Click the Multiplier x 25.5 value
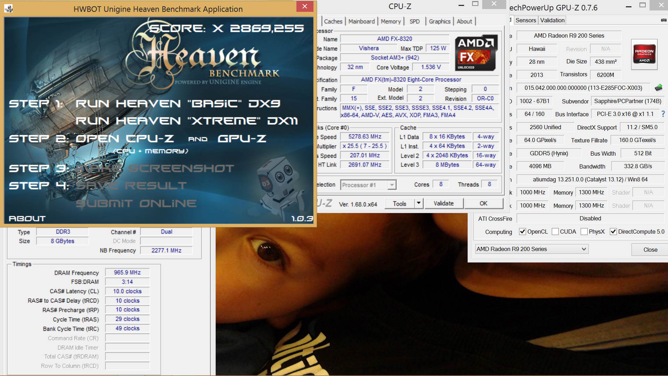Viewport: 668px width, 376px height. point(365,146)
